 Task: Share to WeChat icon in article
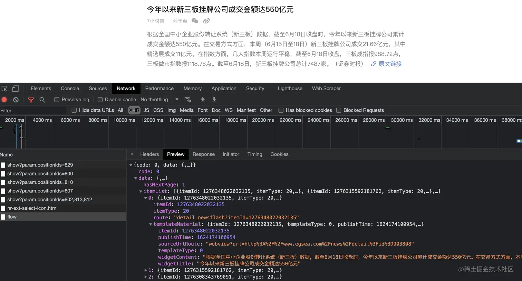click(x=195, y=21)
